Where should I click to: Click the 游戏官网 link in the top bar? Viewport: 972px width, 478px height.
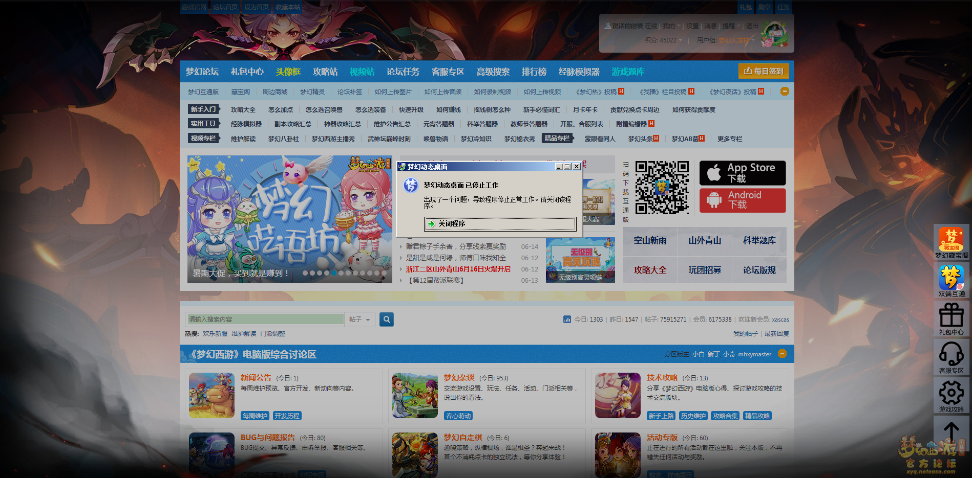(x=194, y=7)
